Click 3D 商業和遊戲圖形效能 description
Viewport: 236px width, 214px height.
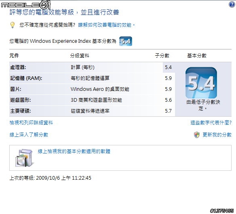tap(96, 100)
